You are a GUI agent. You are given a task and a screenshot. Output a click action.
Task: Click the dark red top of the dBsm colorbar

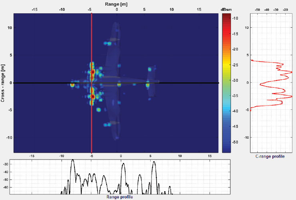226,16
